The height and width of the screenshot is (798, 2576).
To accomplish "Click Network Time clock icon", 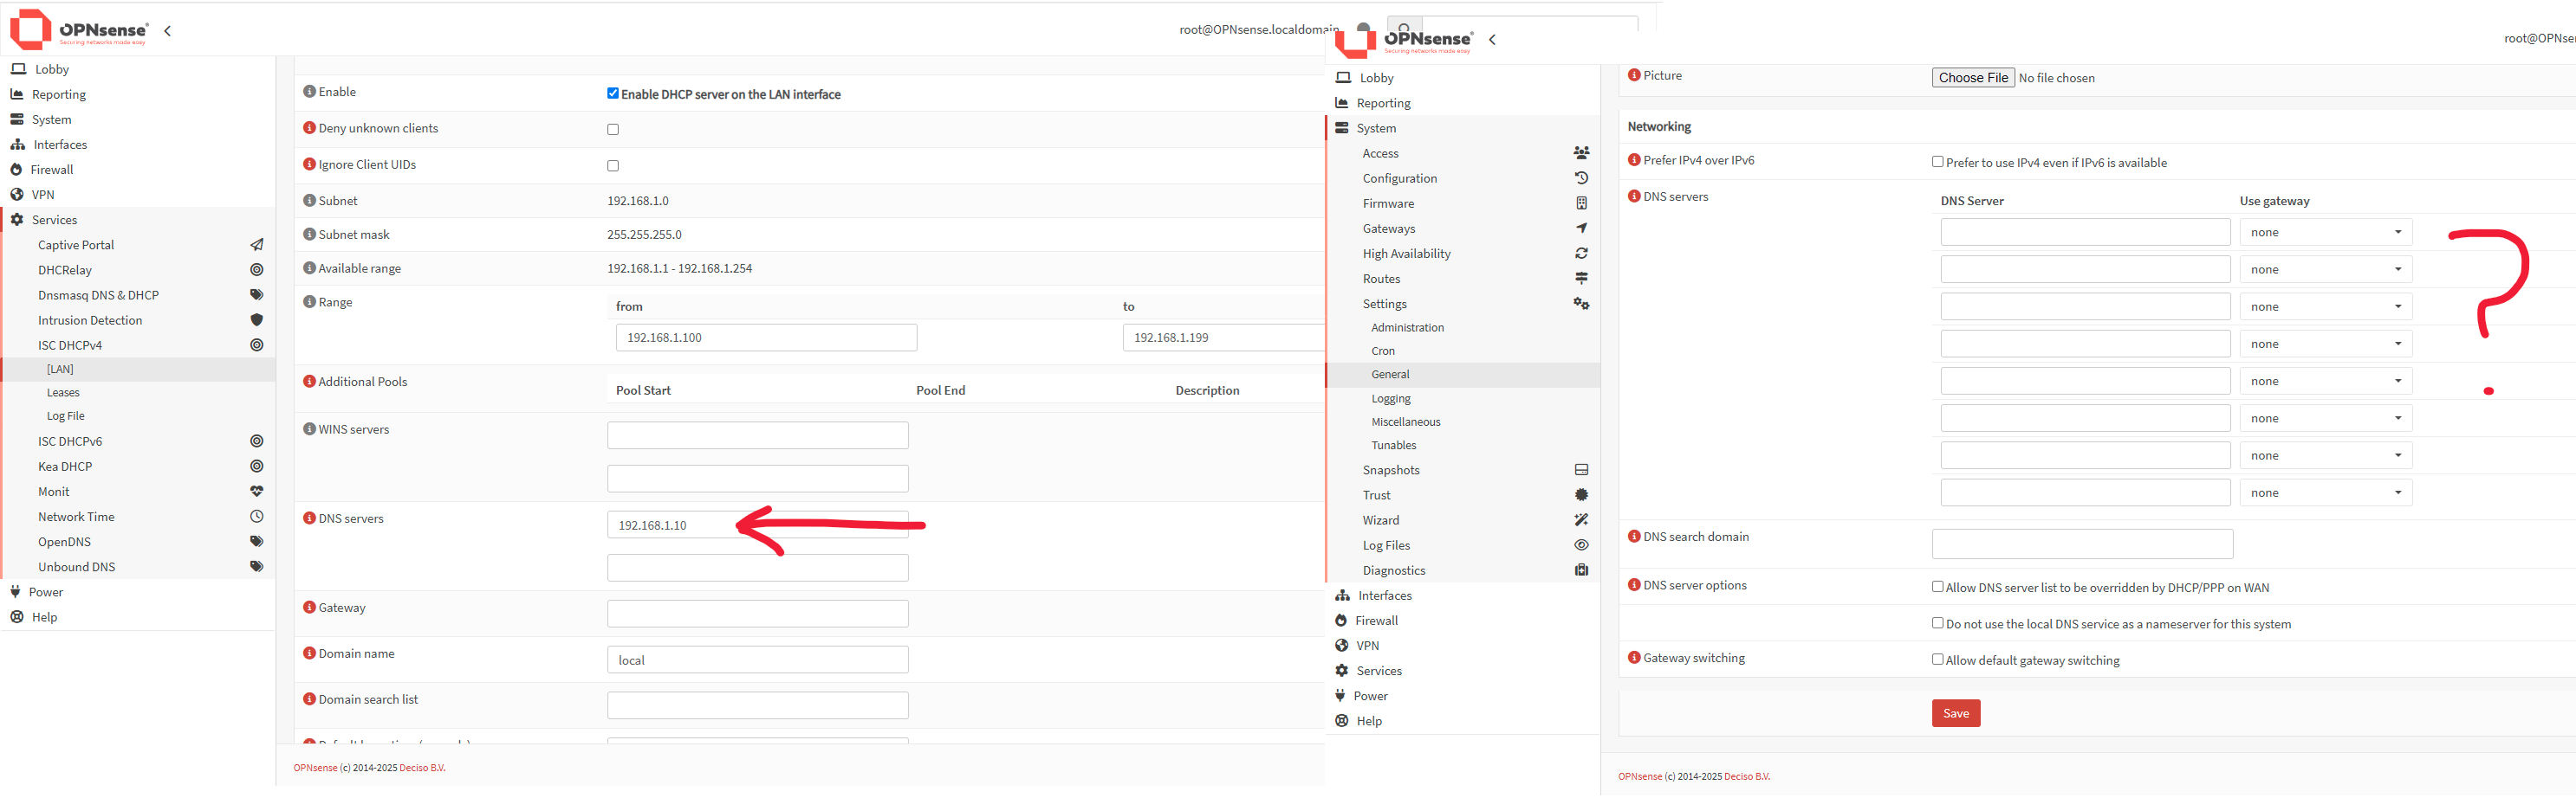I will tap(257, 517).
